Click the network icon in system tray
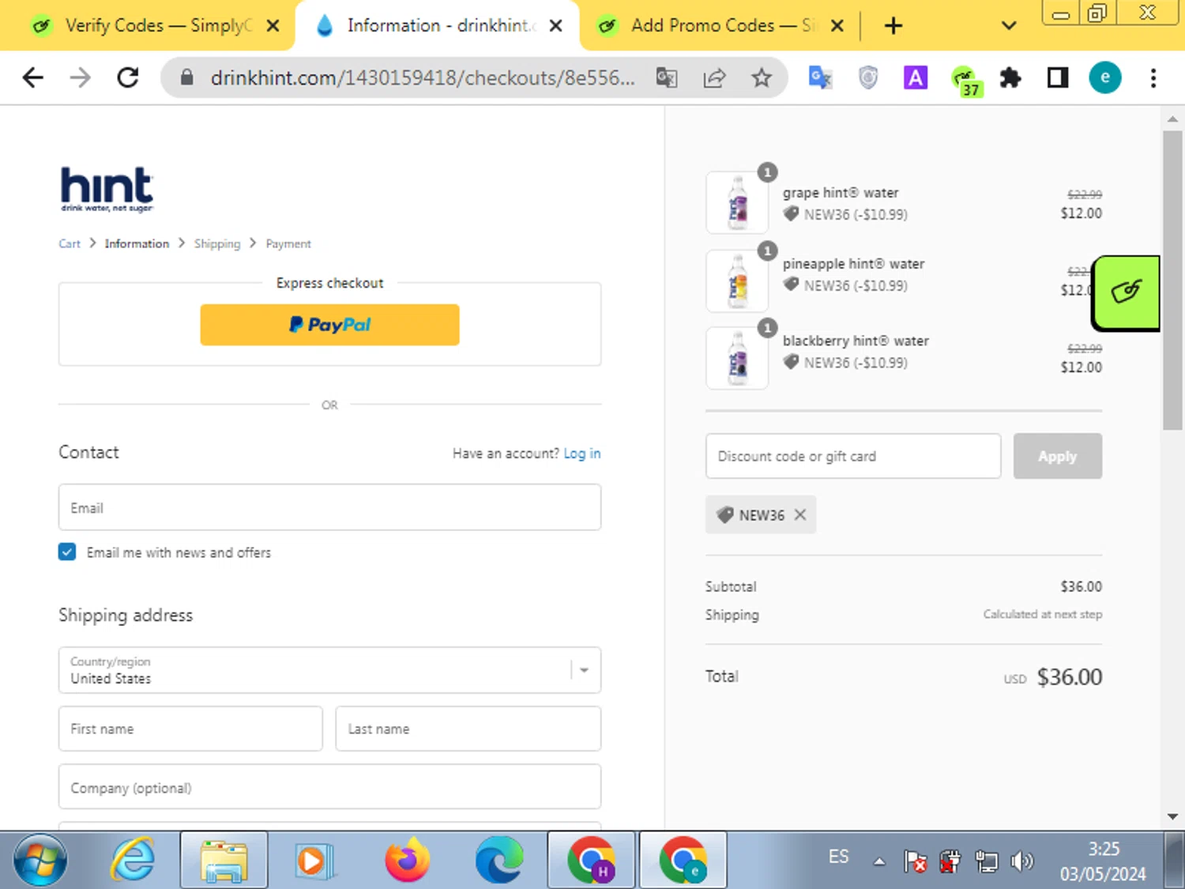The image size is (1185, 889). [987, 861]
